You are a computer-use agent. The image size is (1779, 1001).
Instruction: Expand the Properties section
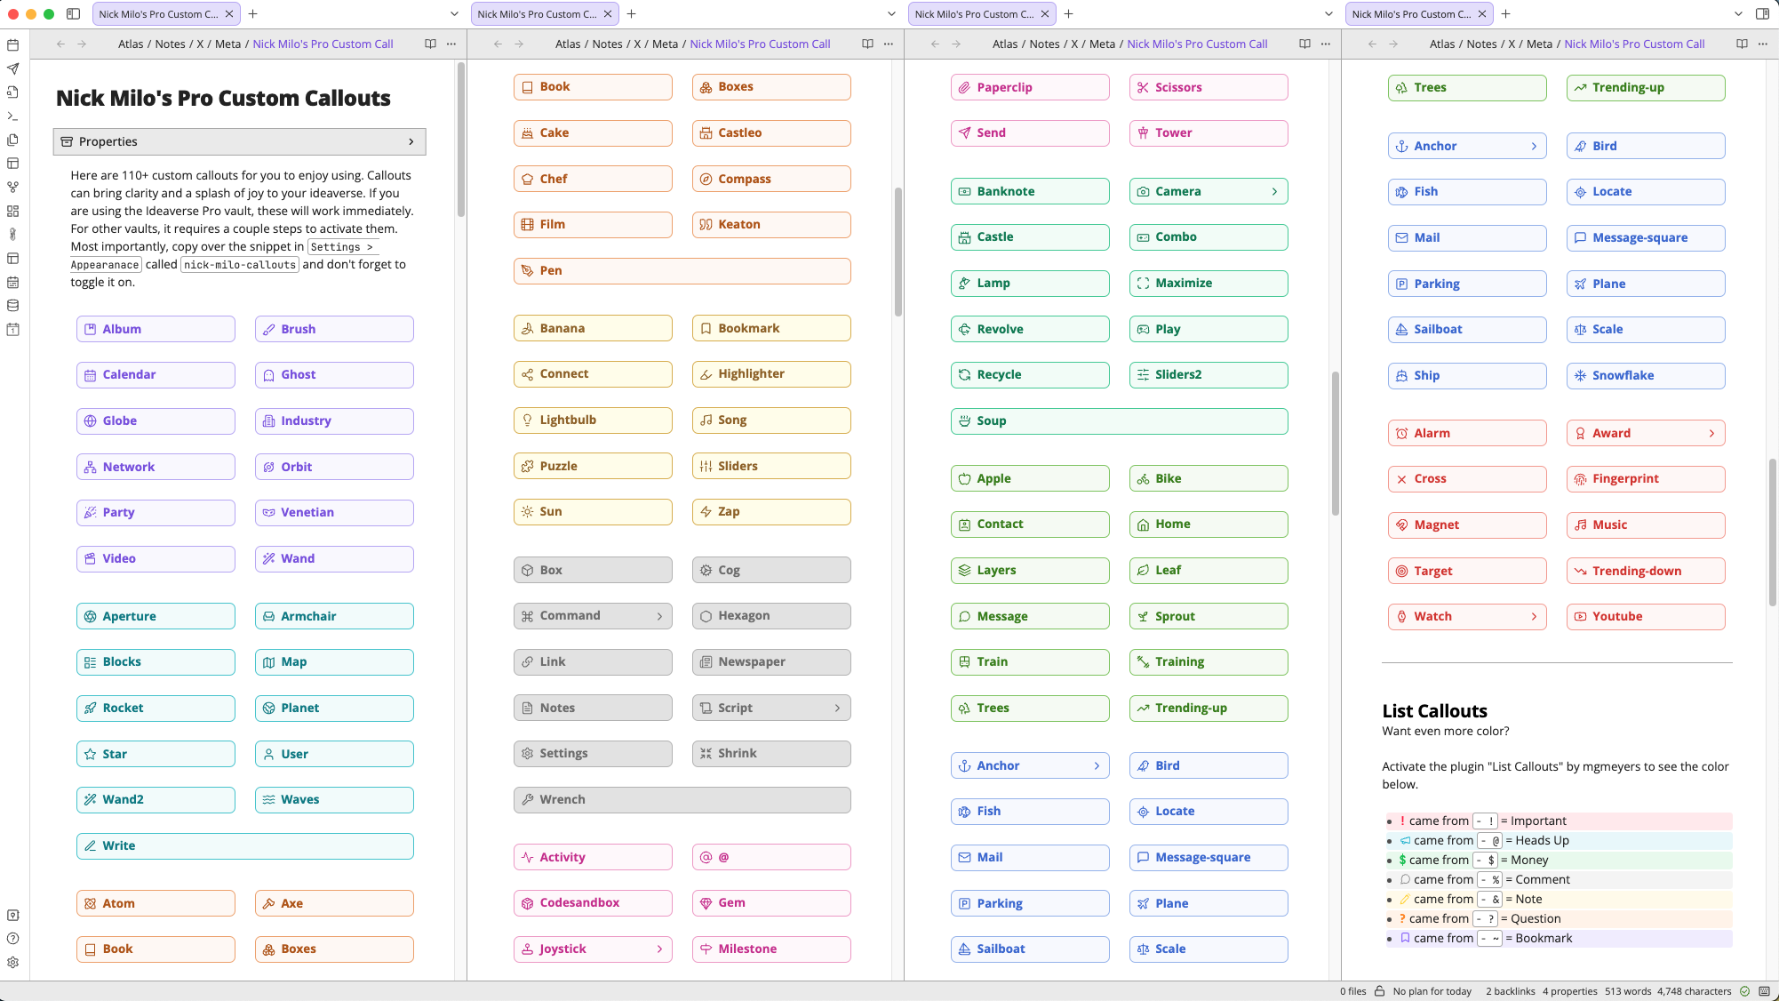pyautogui.click(x=411, y=141)
